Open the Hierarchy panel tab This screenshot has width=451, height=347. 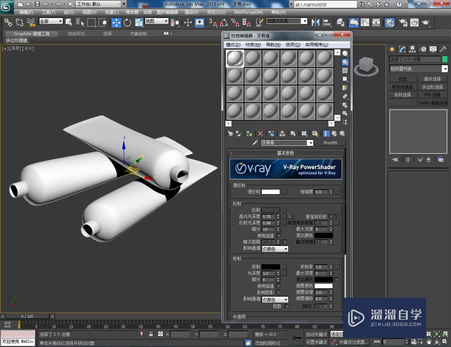[x=412, y=49]
